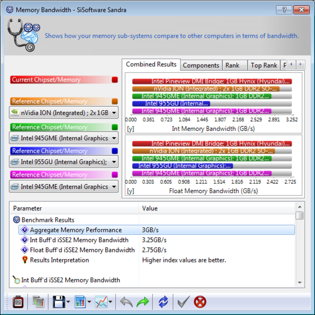The width and height of the screenshot is (315, 315).
Task: Click the stethoscope and brain module icon
Action: pyautogui.click(x=23, y=35)
